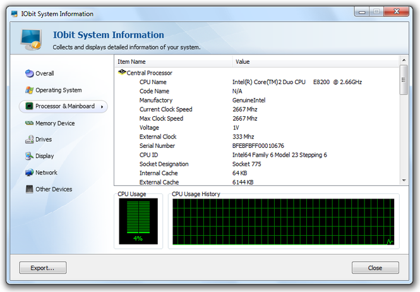Open the Overall section
Screen dimensions: 420x292
click(40, 73)
